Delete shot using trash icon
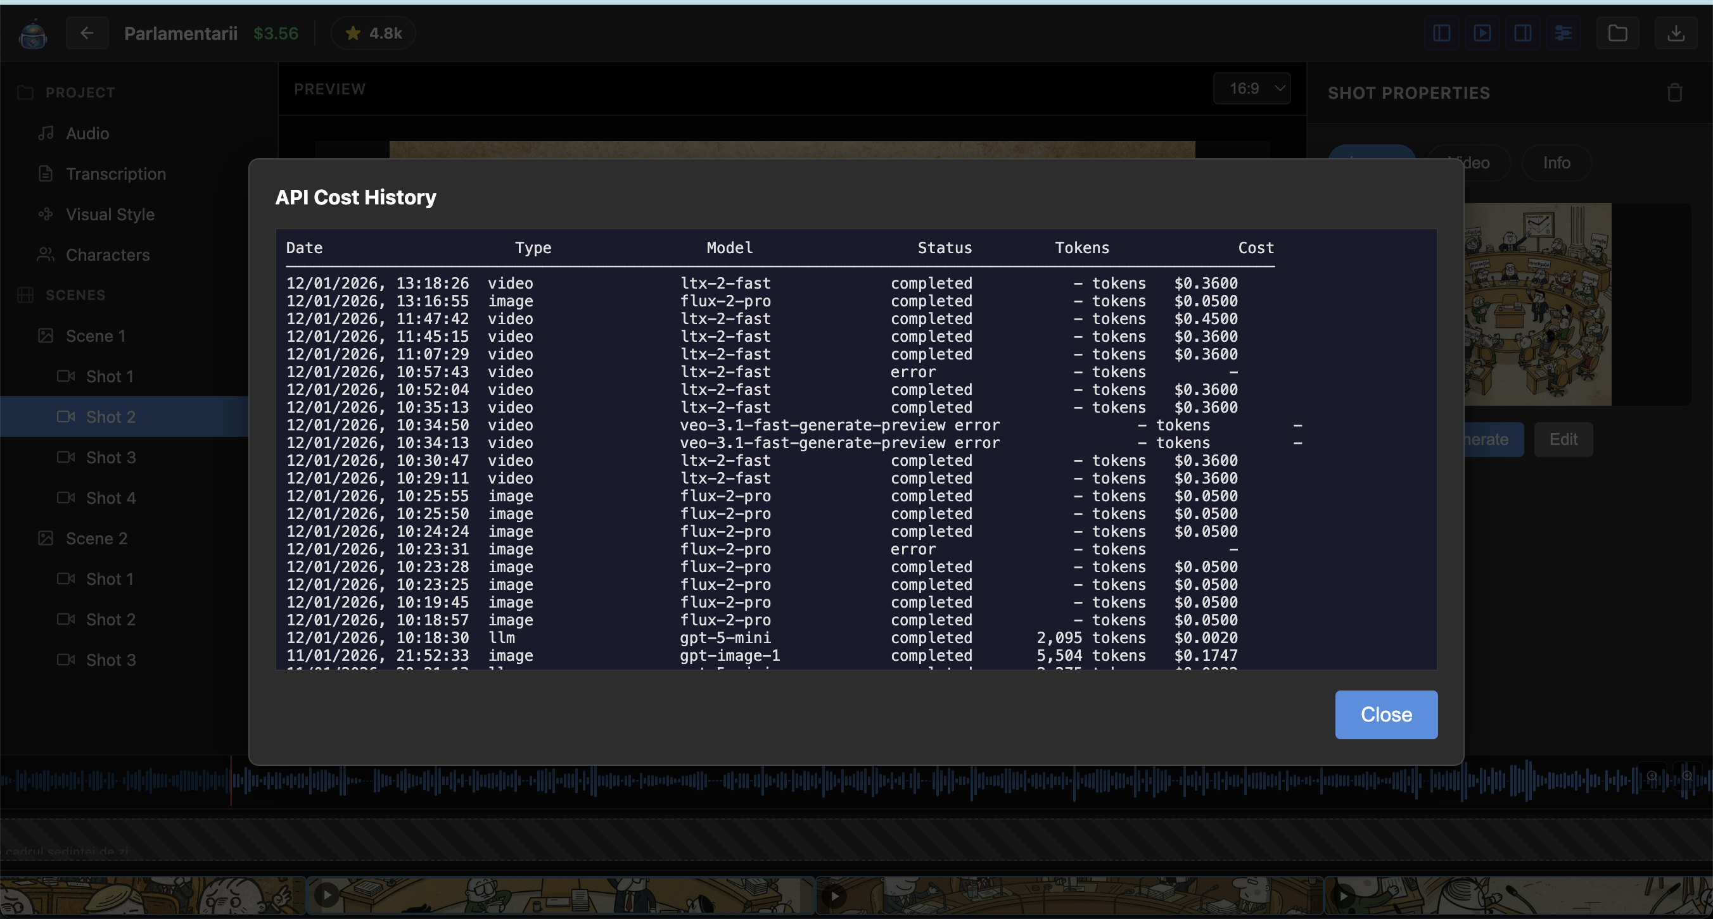Screen dimensions: 1713x919 1674,93
